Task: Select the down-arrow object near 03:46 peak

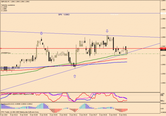Action: click(41, 33)
